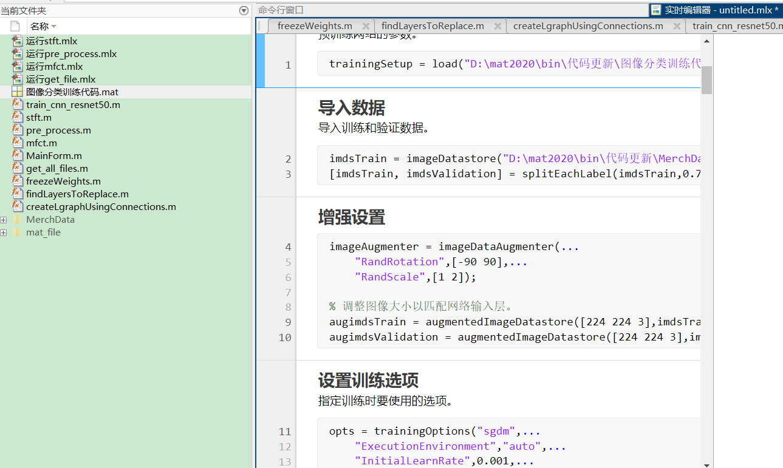Expand the MerchData folder
Viewport: 783px width, 468px height.
[4, 220]
